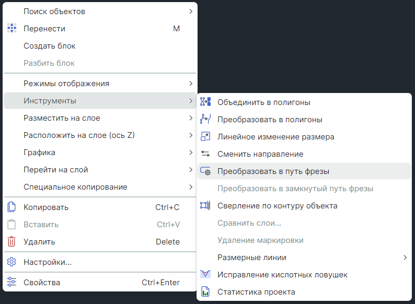
Task: Click the Properties (Свойства) sliders icon
Action: [x=11, y=283]
